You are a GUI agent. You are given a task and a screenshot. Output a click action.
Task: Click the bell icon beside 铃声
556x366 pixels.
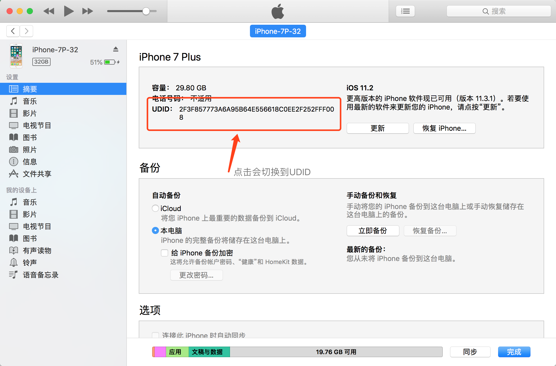pos(14,263)
